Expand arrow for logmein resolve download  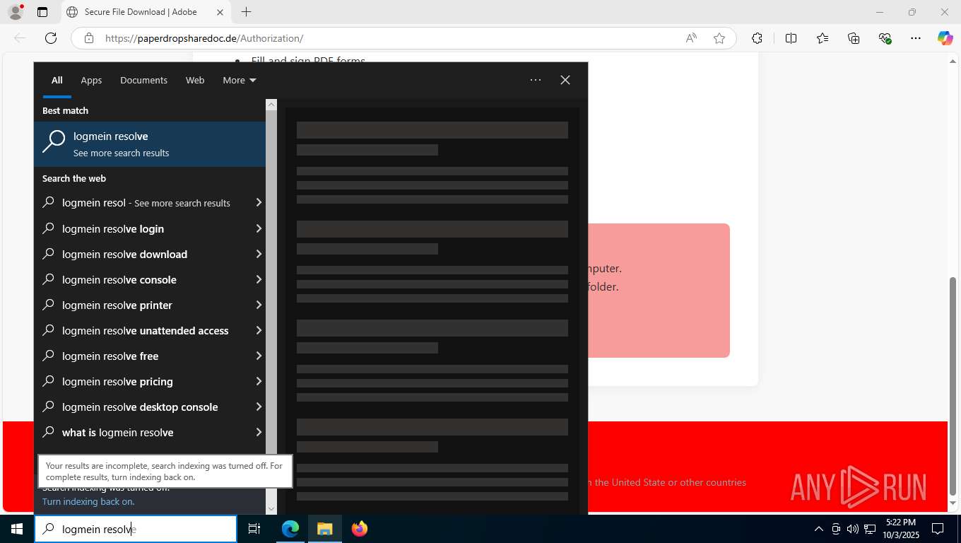(x=259, y=254)
